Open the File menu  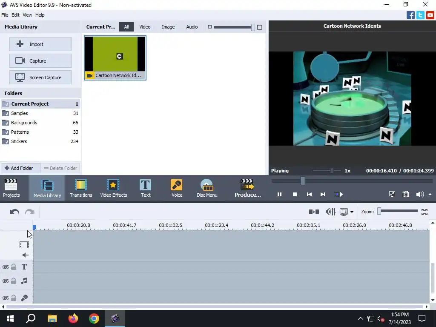coord(5,15)
